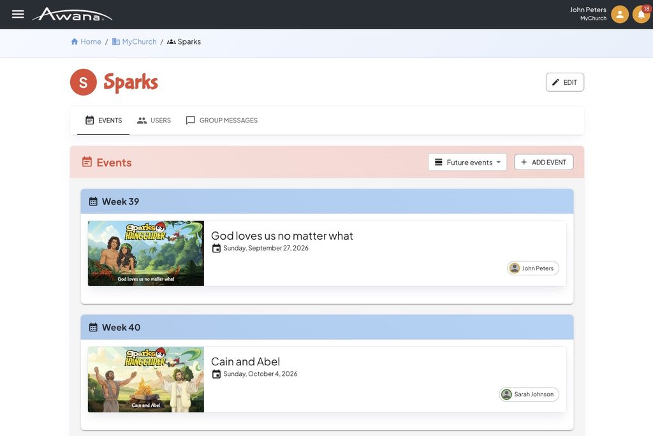This screenshot has height=436, width=653.
Task: Click the Awana logo
Action: click(73, 14)
